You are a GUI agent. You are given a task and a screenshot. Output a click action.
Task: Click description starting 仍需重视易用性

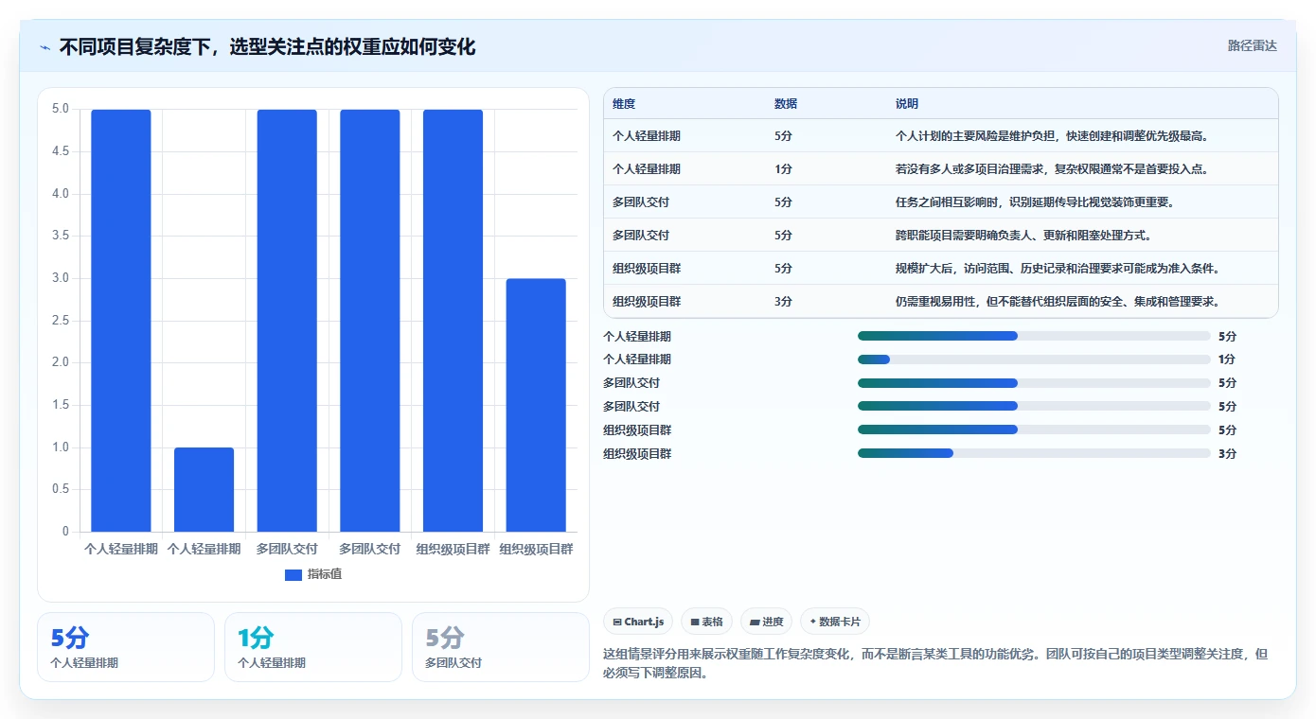[1058, 302]
